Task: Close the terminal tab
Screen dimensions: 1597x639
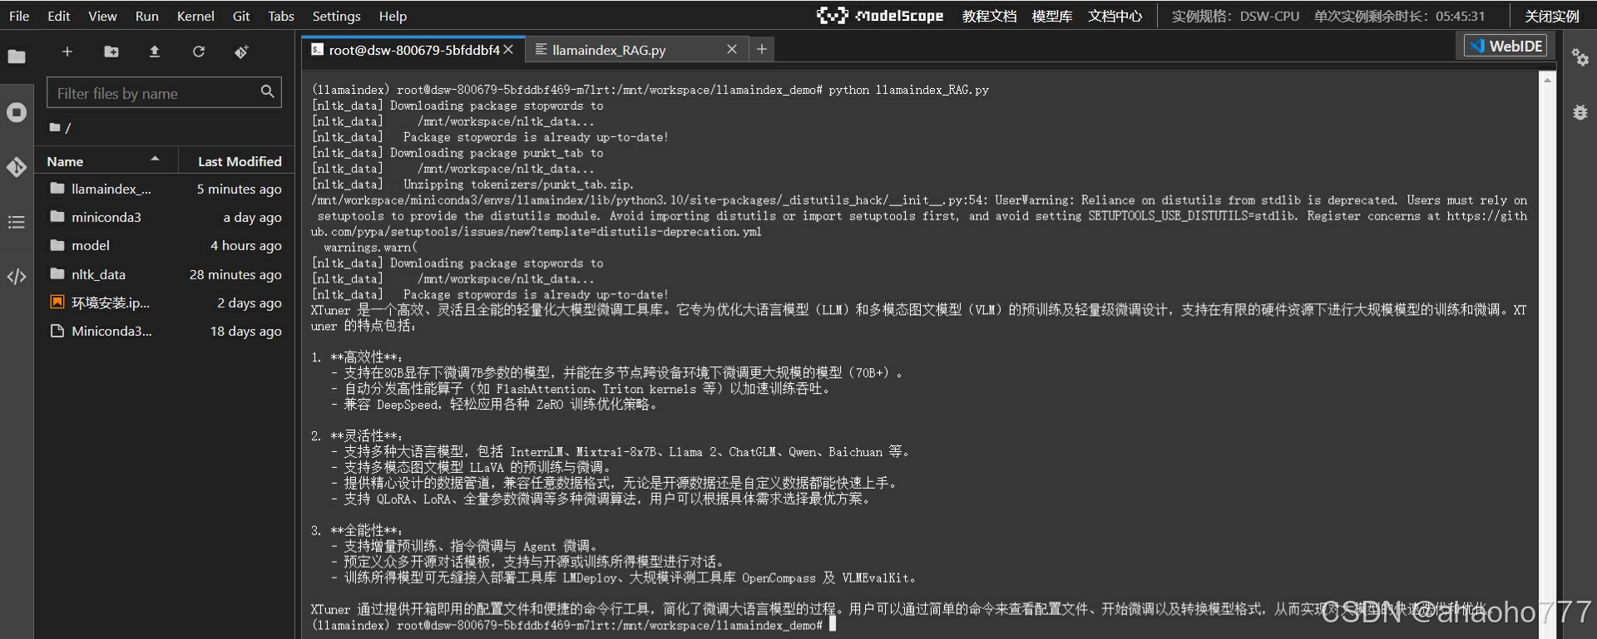Action: tap(508, 50)
